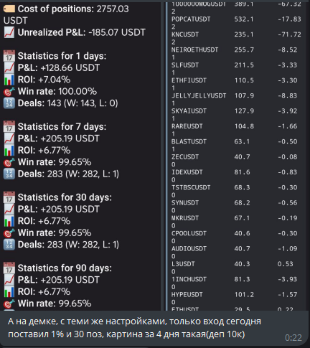Click the L3USDT row with positive 0.53
This screenshot has width=310, height=348.
(236, 264)
